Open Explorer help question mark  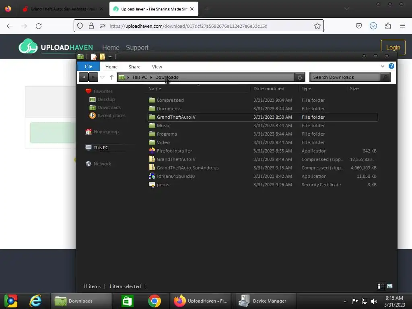(391, 66)
